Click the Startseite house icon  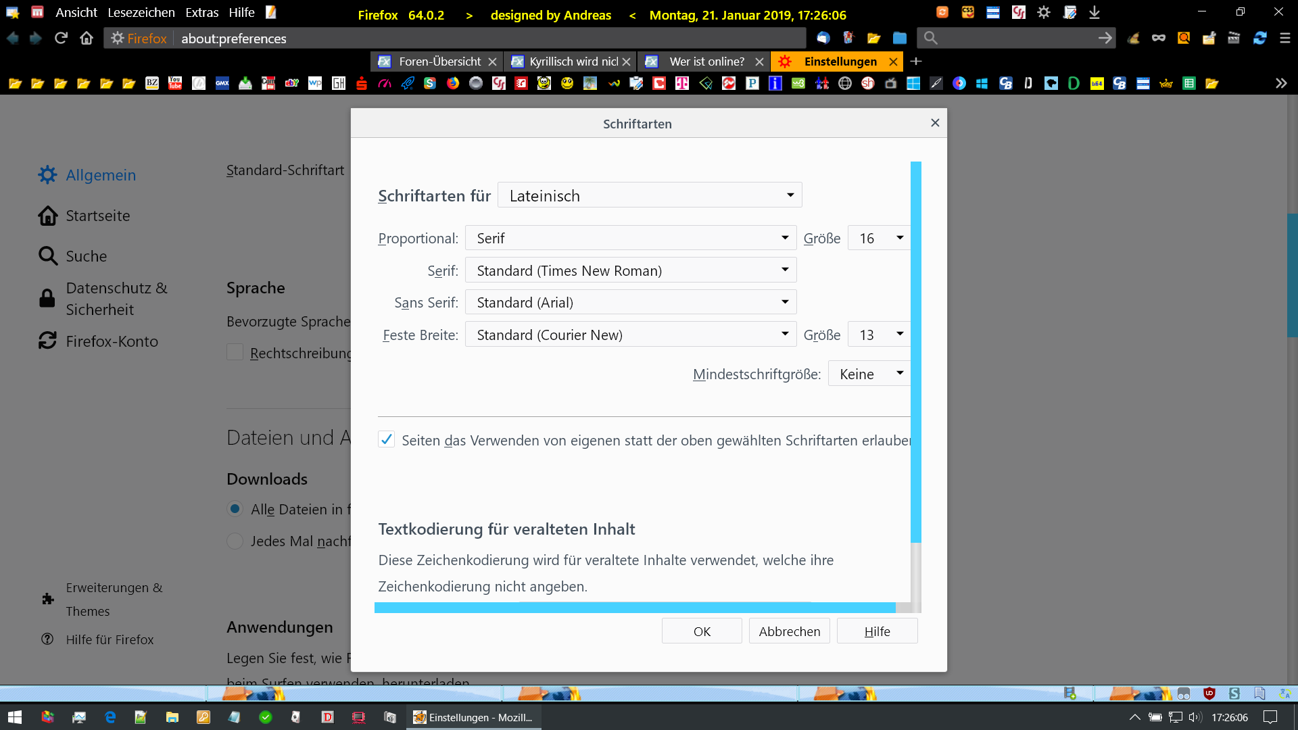coord(47,216)
